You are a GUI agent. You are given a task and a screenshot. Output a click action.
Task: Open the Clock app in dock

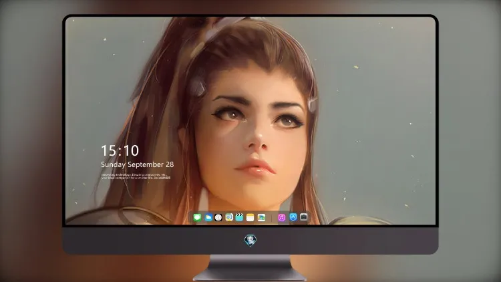tap(218, 217)
